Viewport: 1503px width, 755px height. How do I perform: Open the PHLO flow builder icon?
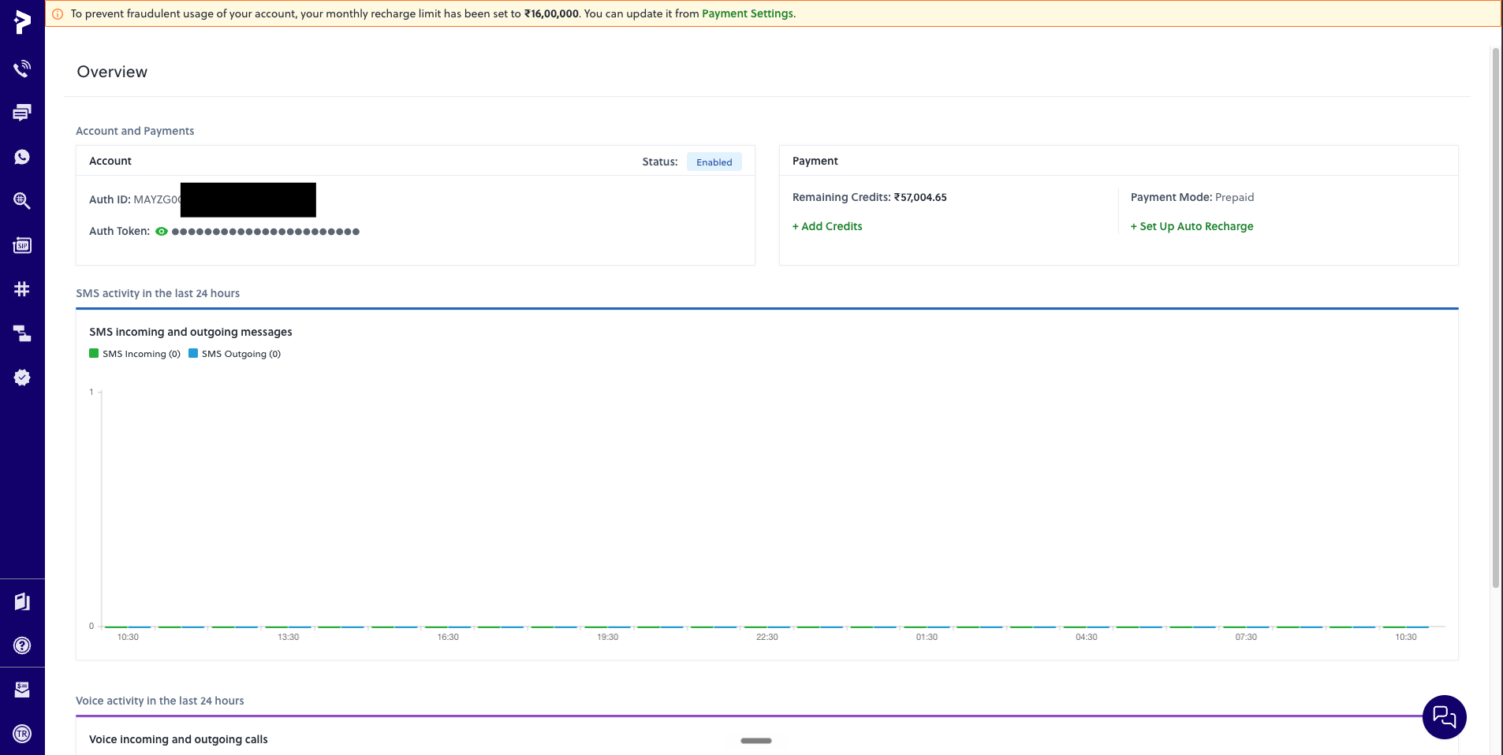[22, 333]
